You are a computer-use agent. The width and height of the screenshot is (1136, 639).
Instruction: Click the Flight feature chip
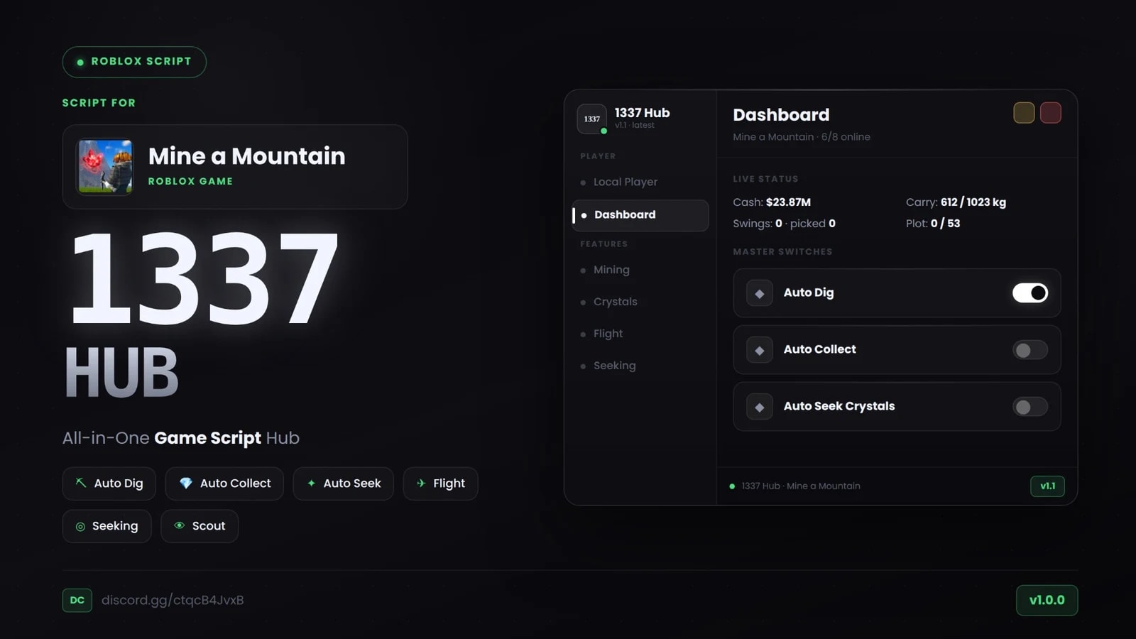440,484
